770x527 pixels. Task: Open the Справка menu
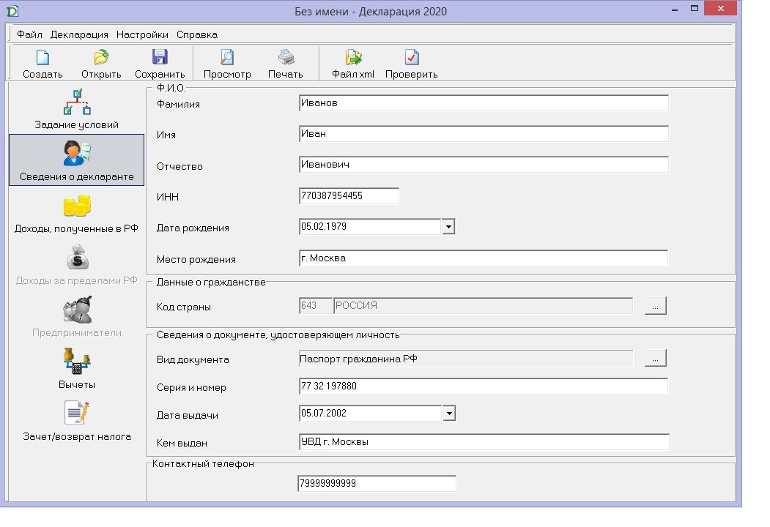pos(197,35)
